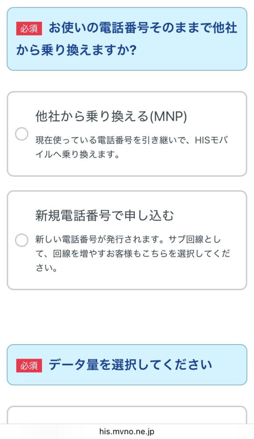Tap the description mentioning サブ回線
The image size is (254, 439).
[x=132, y=254]
